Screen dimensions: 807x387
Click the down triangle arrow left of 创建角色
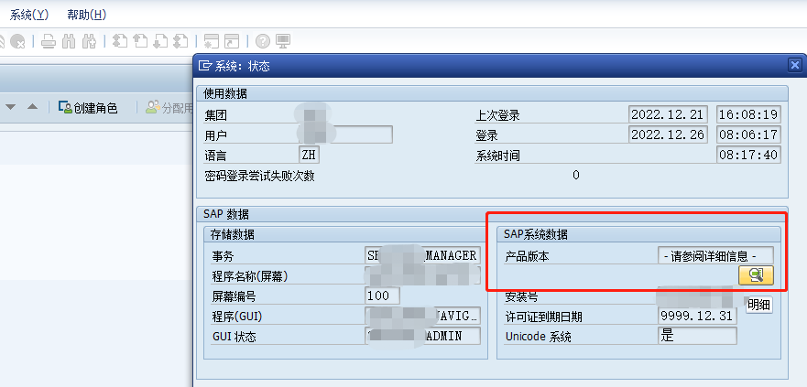[11, 107]
